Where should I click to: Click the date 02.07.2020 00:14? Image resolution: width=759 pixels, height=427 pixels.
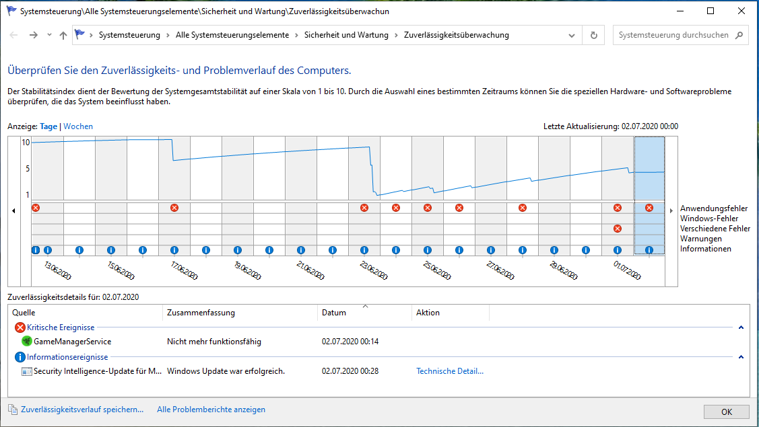coord(350,342)
